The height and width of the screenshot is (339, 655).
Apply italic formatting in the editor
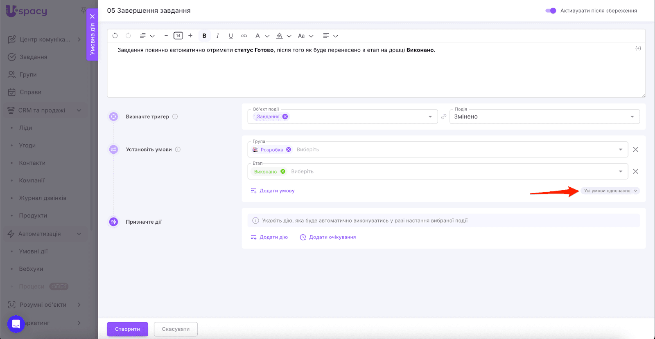point(218,36)
